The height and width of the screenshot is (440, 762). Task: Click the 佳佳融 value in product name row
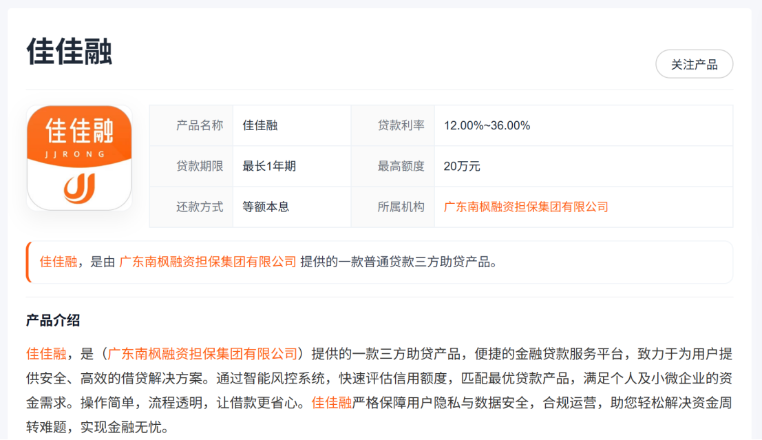pos(260,125)
